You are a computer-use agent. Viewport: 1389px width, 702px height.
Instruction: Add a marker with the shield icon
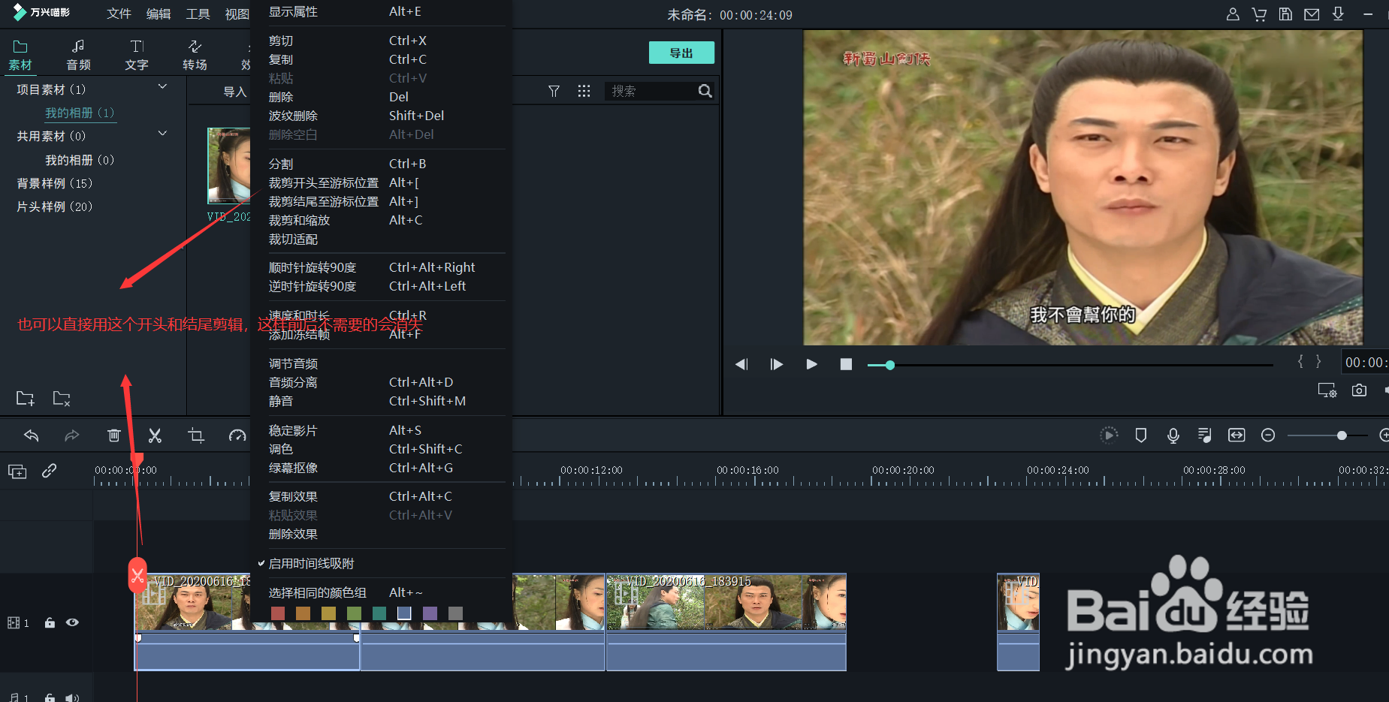pos(1141,435)
